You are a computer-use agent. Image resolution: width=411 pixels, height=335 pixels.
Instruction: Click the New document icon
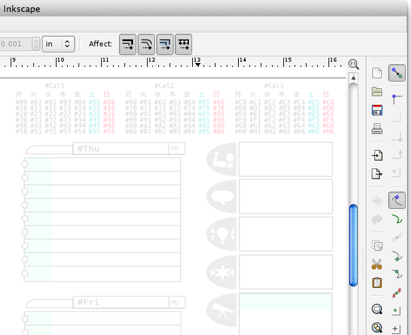(x=377, y=73)
